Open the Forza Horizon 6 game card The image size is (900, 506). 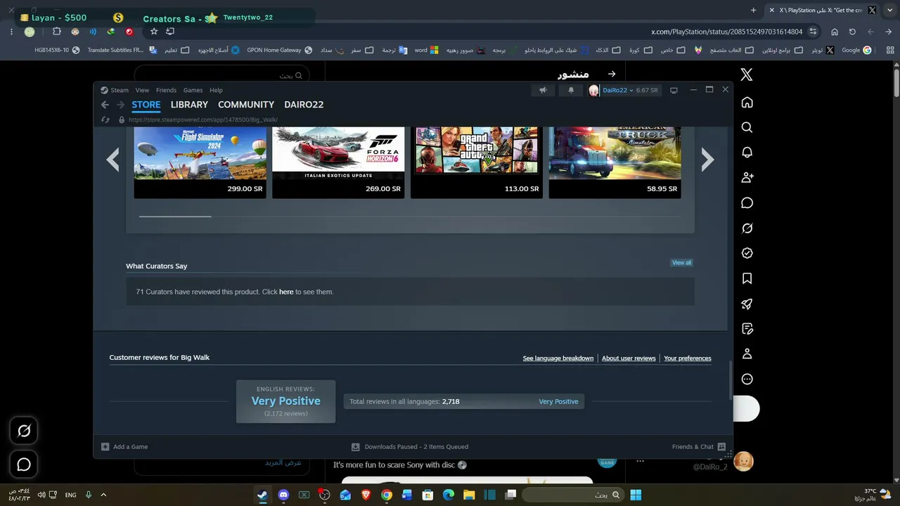[338, 162]
